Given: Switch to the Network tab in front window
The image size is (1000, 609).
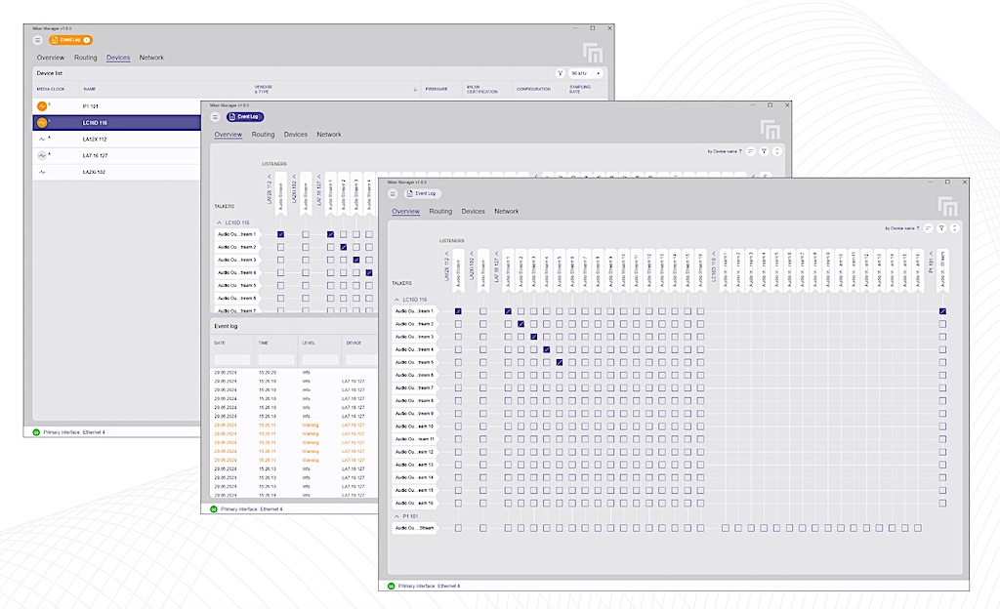Looking at the screenshot, I should coord(506,212).
